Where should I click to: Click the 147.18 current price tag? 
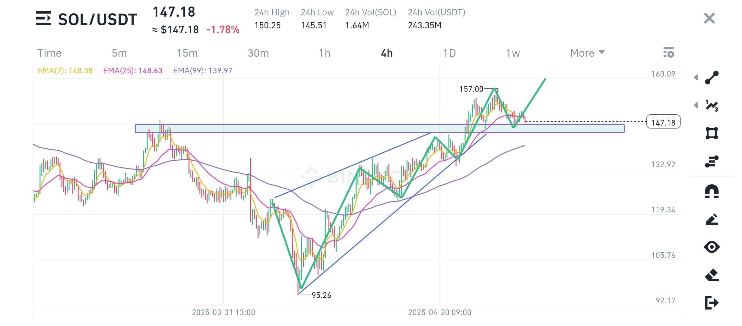[663, 122]
